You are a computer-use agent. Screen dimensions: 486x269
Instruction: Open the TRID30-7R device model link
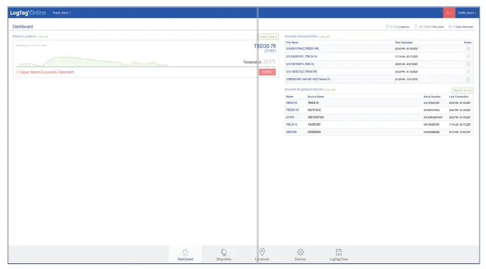tap(291, 103)
